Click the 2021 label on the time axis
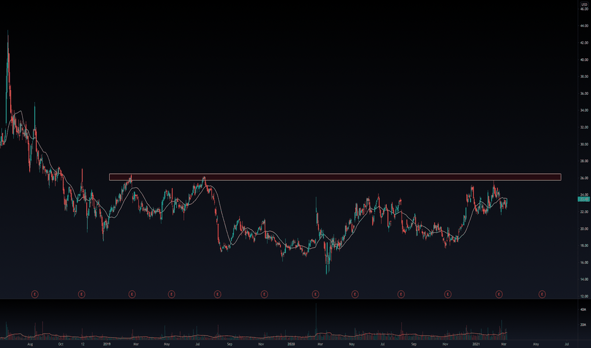Image resolution: width=591 pixels, height=348 pixels. pos(476,344)
